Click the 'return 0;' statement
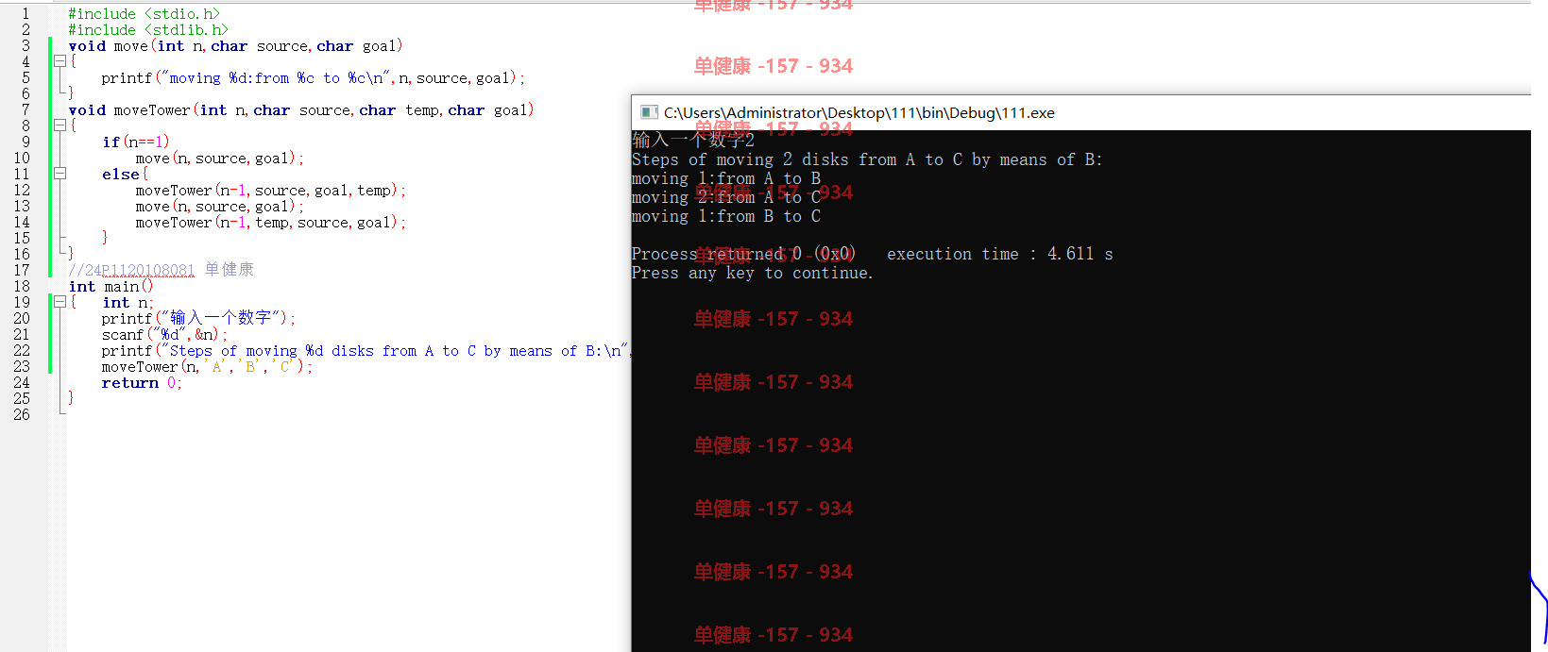Screen dimensions: 1548x652 pyautogui.click(x=142, y=383)
